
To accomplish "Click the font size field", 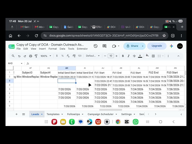I will coord(111,56).
